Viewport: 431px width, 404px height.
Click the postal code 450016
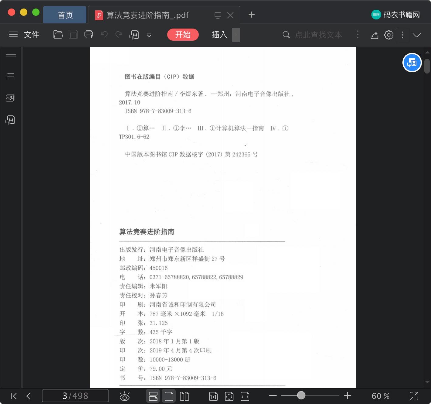(159, 268)
